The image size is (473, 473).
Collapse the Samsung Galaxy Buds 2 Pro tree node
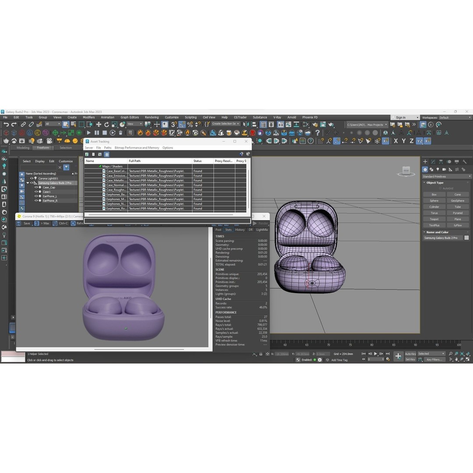(28, 183)
